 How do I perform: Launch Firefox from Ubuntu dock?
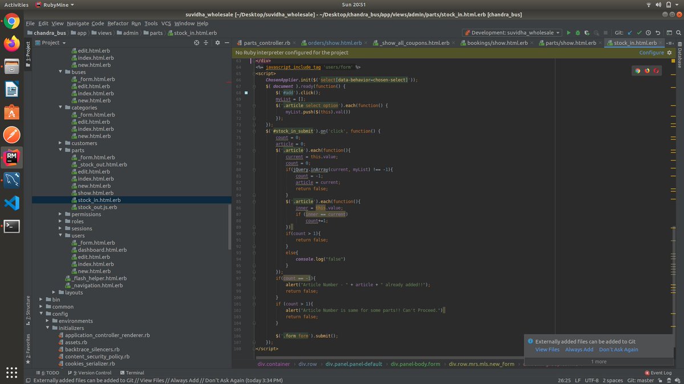(11, 43)
